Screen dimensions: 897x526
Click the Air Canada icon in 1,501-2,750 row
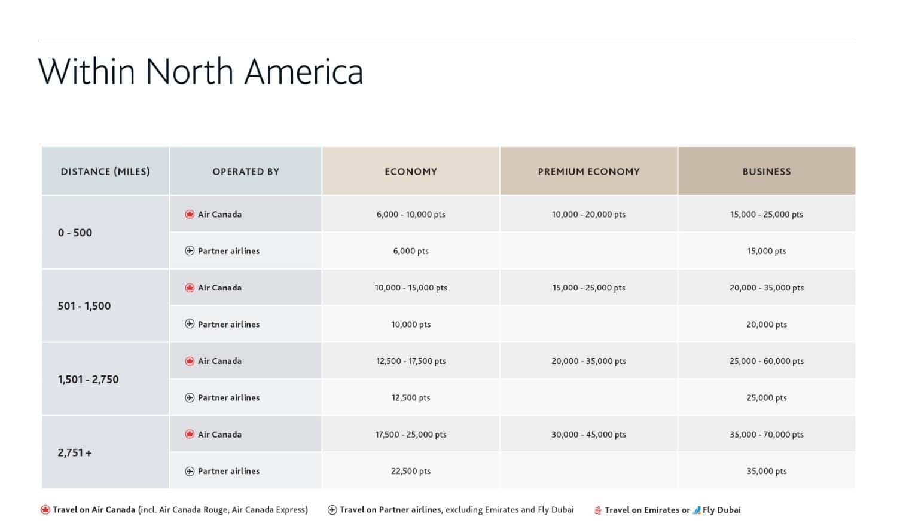point(190,361)
